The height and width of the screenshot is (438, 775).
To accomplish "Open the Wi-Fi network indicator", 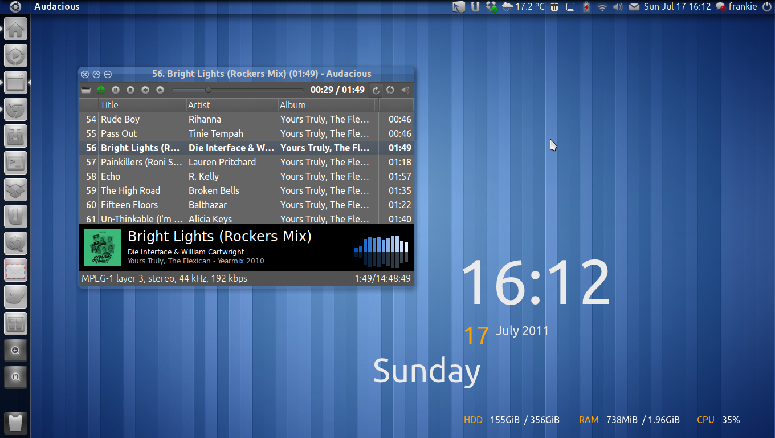I will (x=602, y=7).
